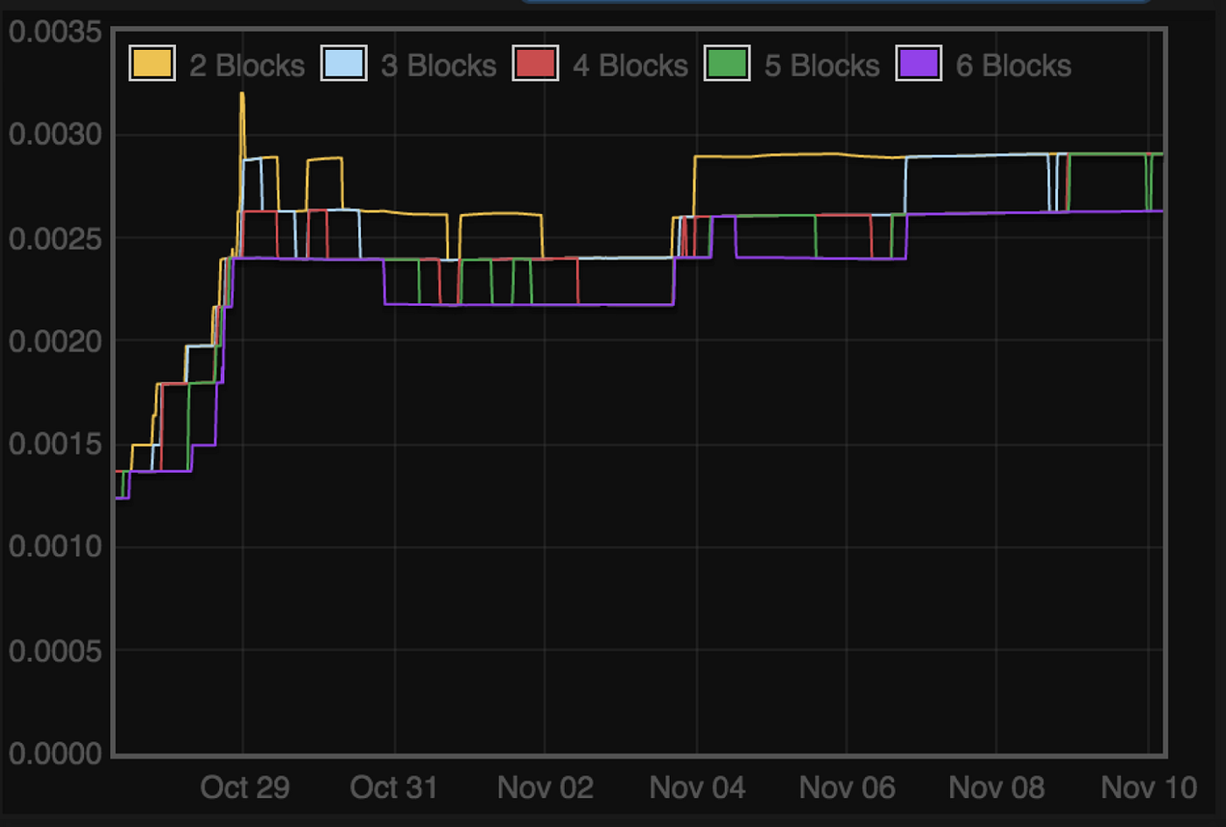The height and width of the screenshot is (827, 1226).
Task: Click the Oct 31 x-axis label
Action: pyautogui.click(x=394, y=788)
